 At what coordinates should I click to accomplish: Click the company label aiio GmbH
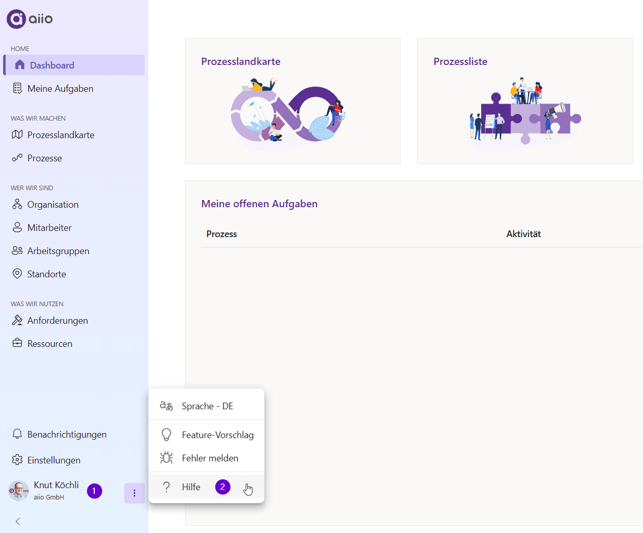point(49,497)
